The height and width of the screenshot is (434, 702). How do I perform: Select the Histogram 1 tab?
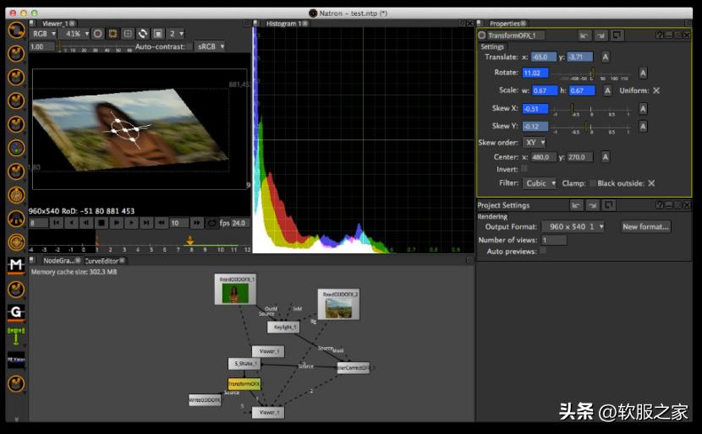[283, 24]
